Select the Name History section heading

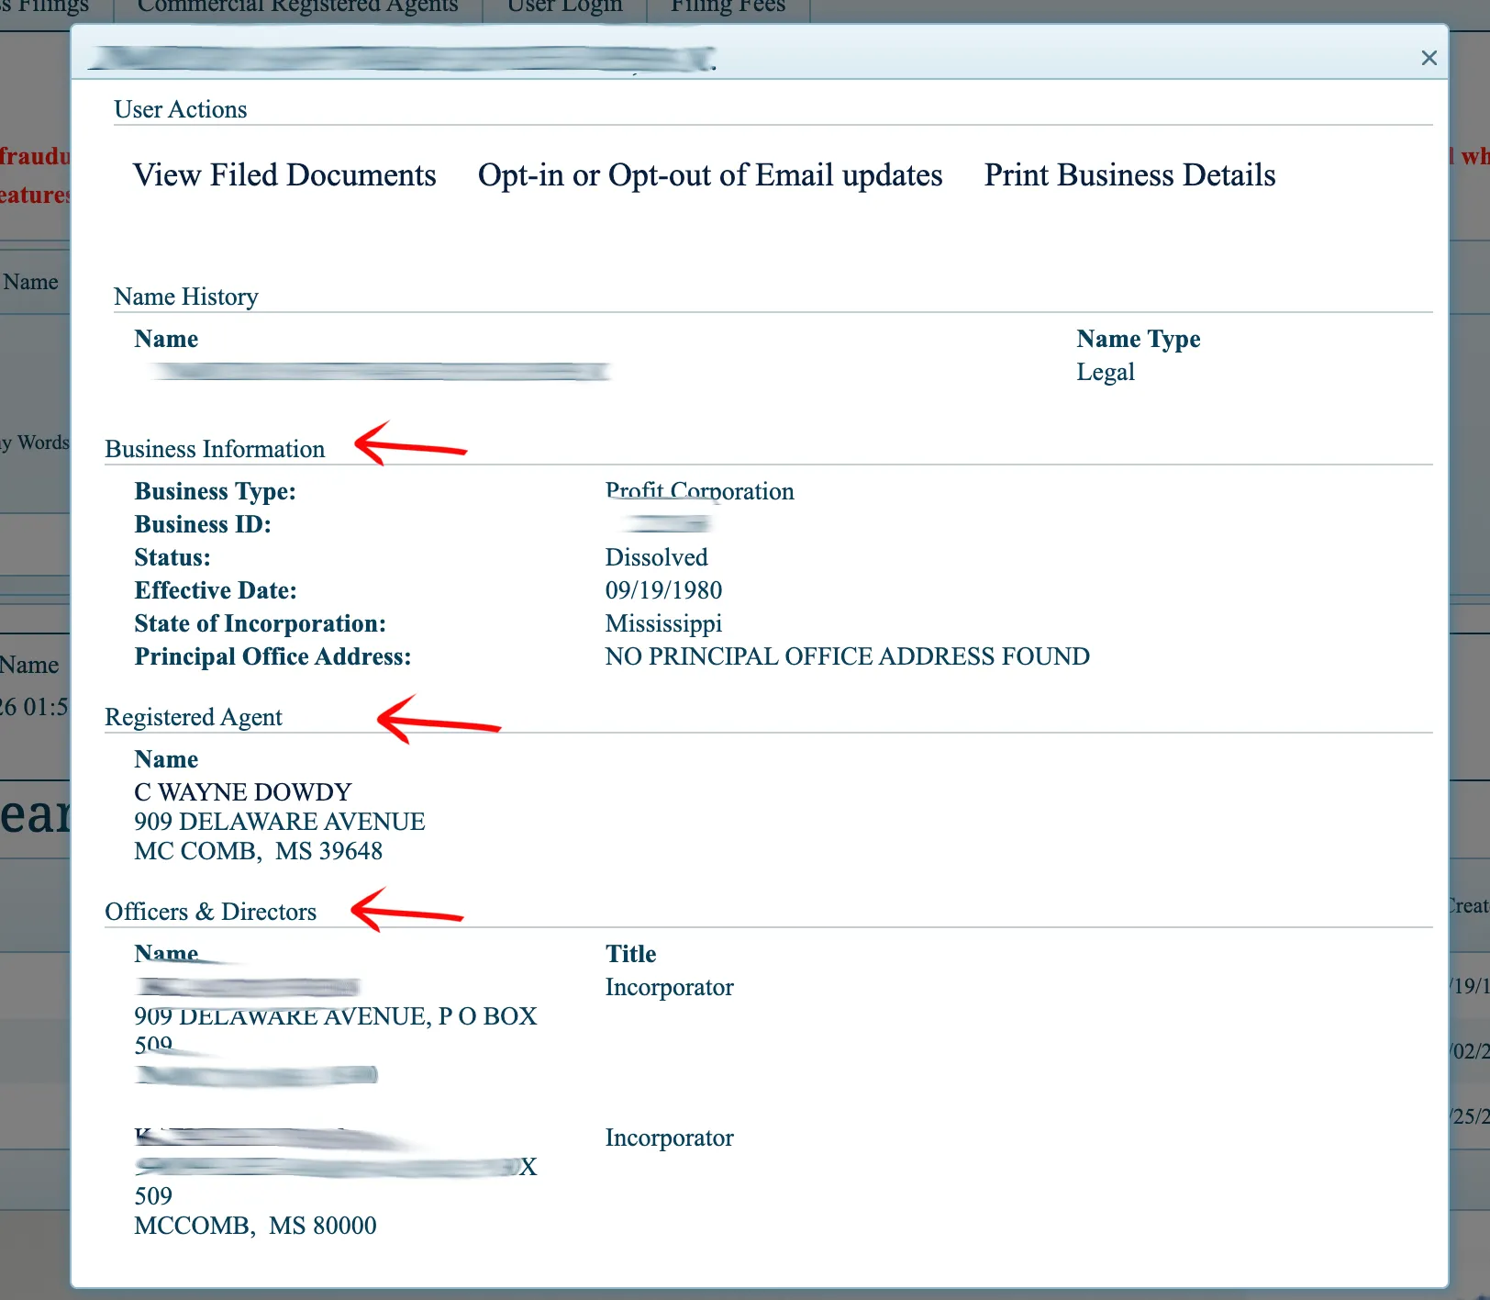pyautogui.click(x=186, y=297)
